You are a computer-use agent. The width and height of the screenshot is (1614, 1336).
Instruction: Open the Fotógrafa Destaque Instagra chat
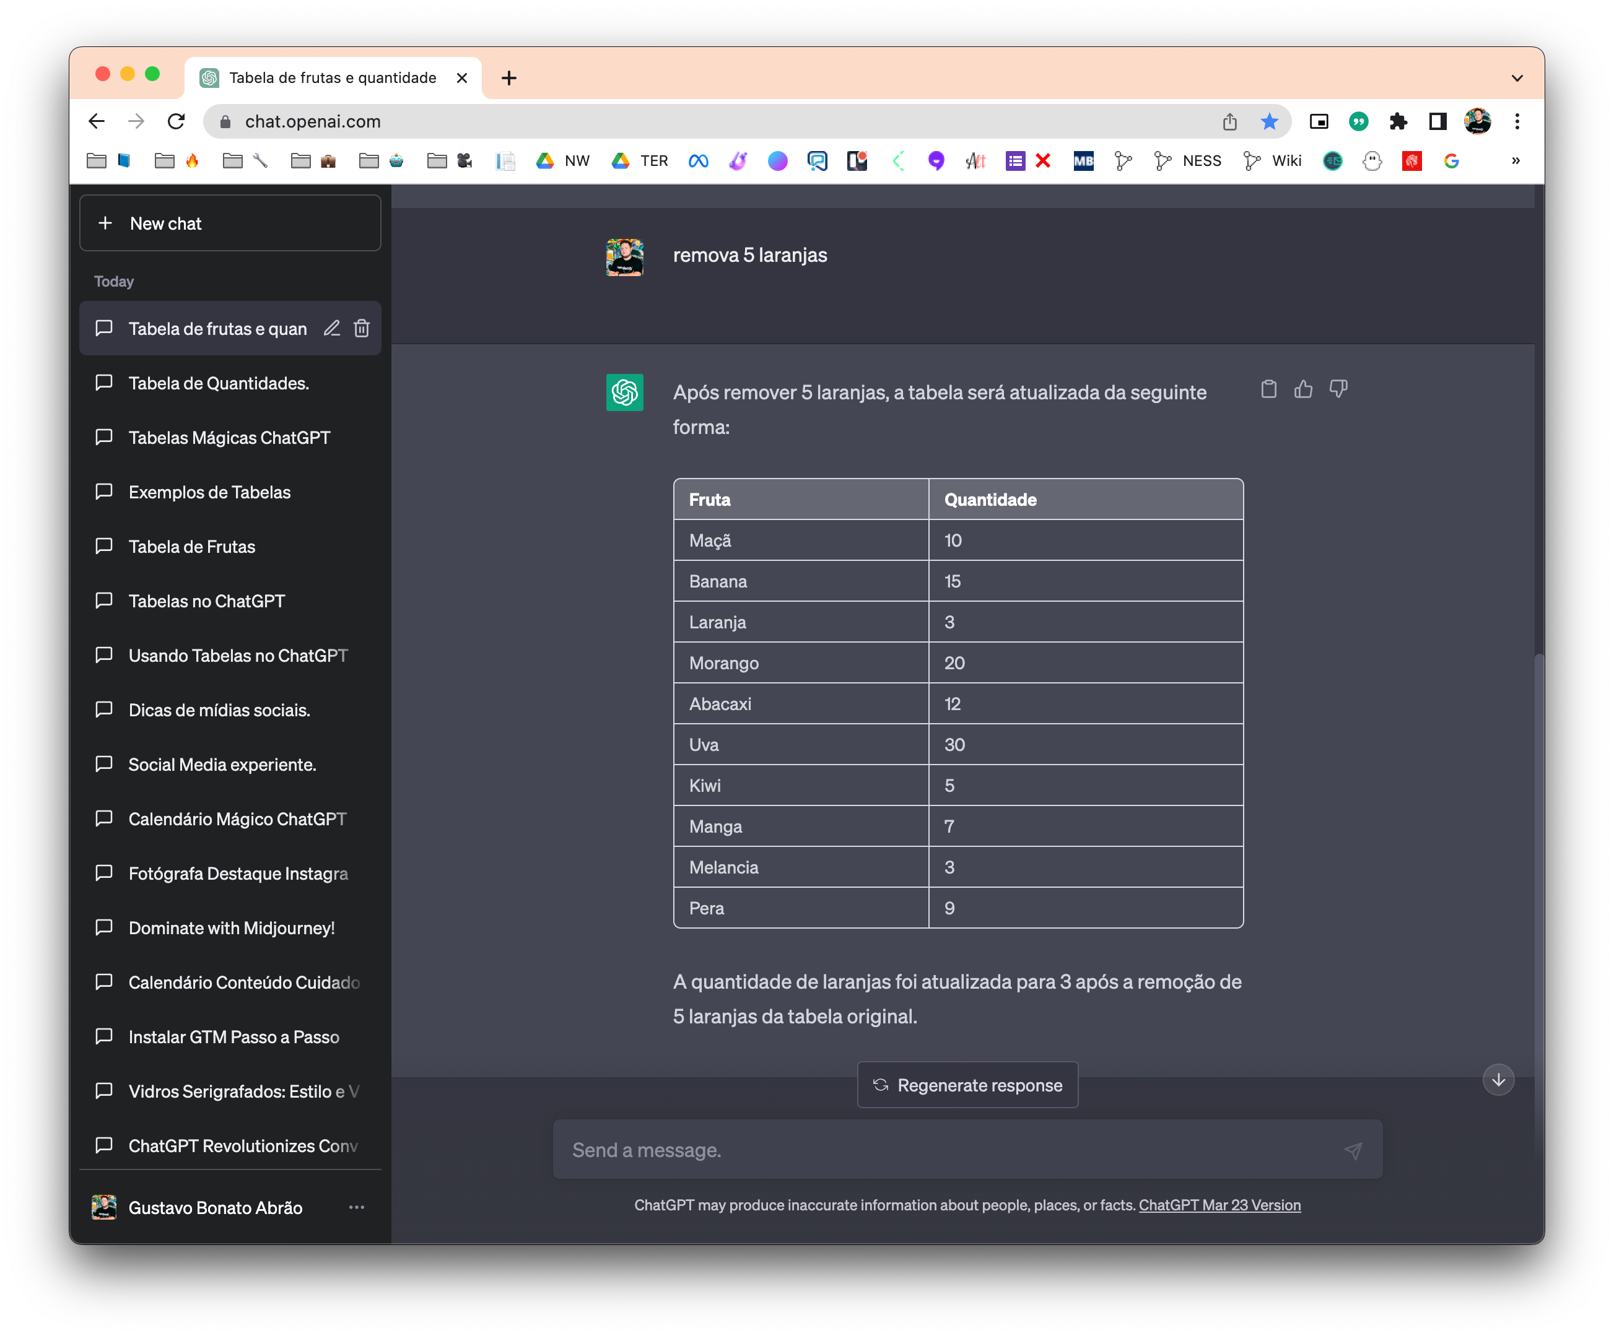point(230,874)
